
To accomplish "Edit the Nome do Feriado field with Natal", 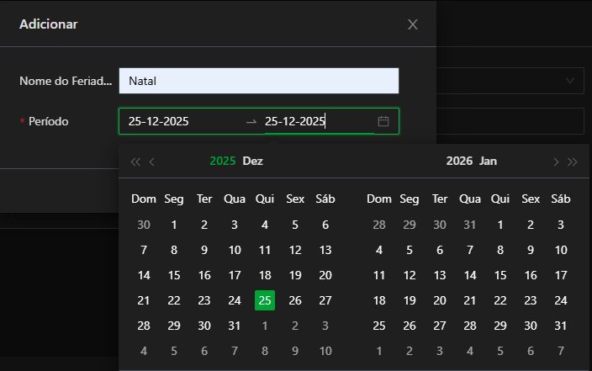I will pyautogui.click(x=259, y=81).
